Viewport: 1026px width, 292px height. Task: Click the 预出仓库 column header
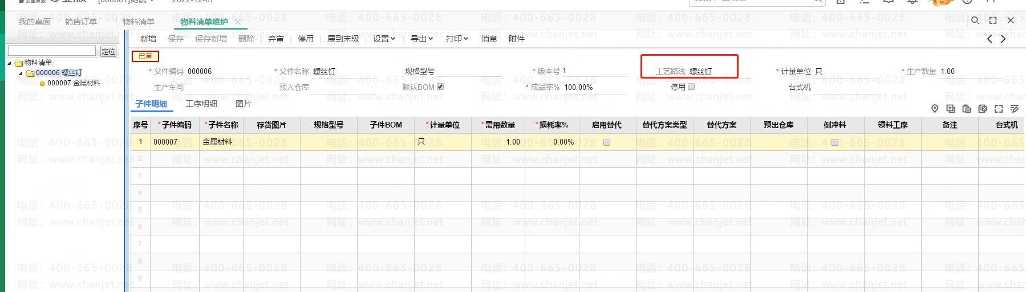tap(778, 125)
